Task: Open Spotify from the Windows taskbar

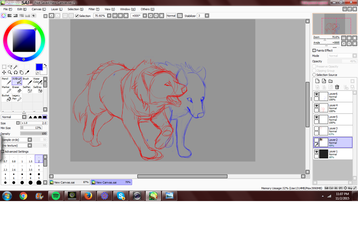Action: (x=56, y=196)
